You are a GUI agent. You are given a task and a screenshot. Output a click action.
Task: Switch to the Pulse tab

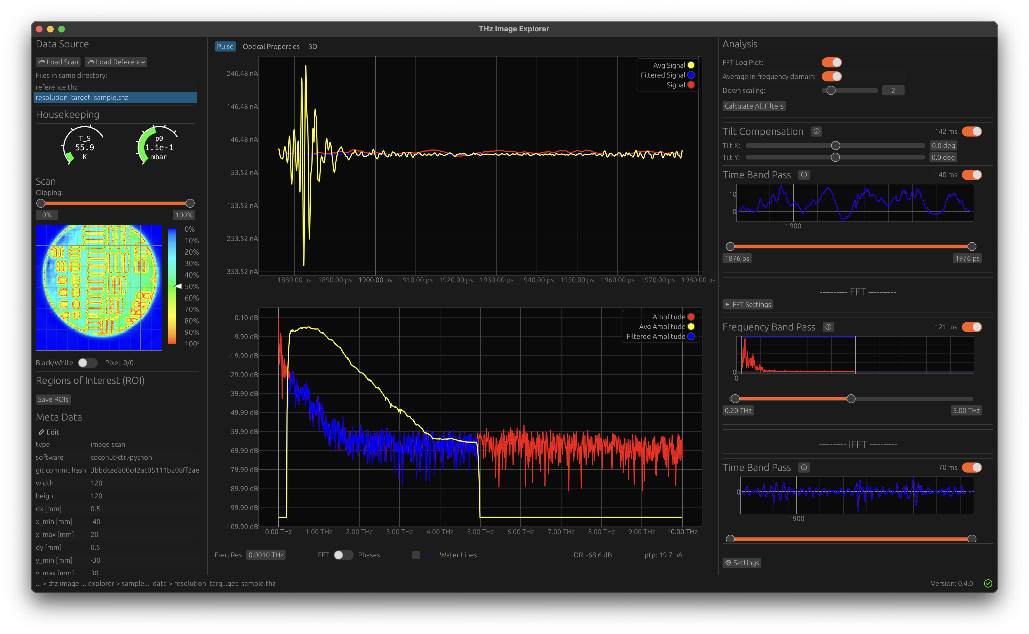pos(225,46)
